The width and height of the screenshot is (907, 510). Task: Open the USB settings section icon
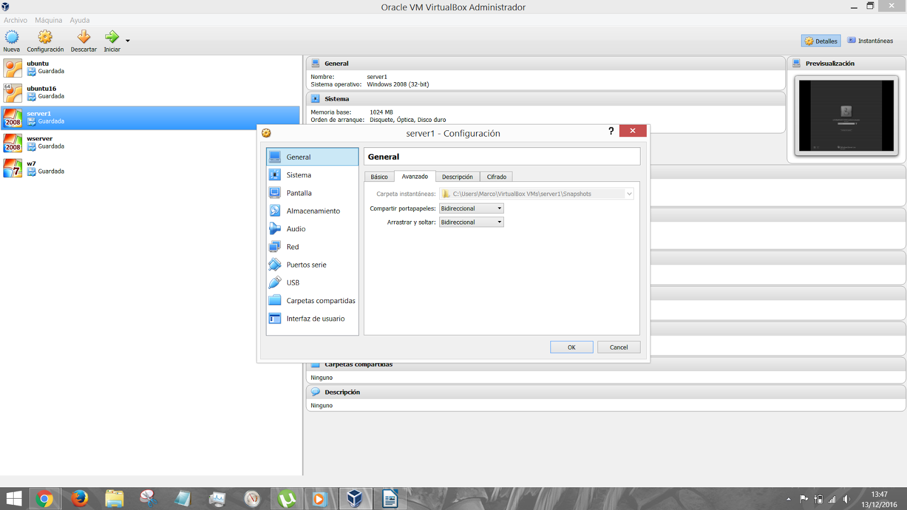click(x=275, y=282)
